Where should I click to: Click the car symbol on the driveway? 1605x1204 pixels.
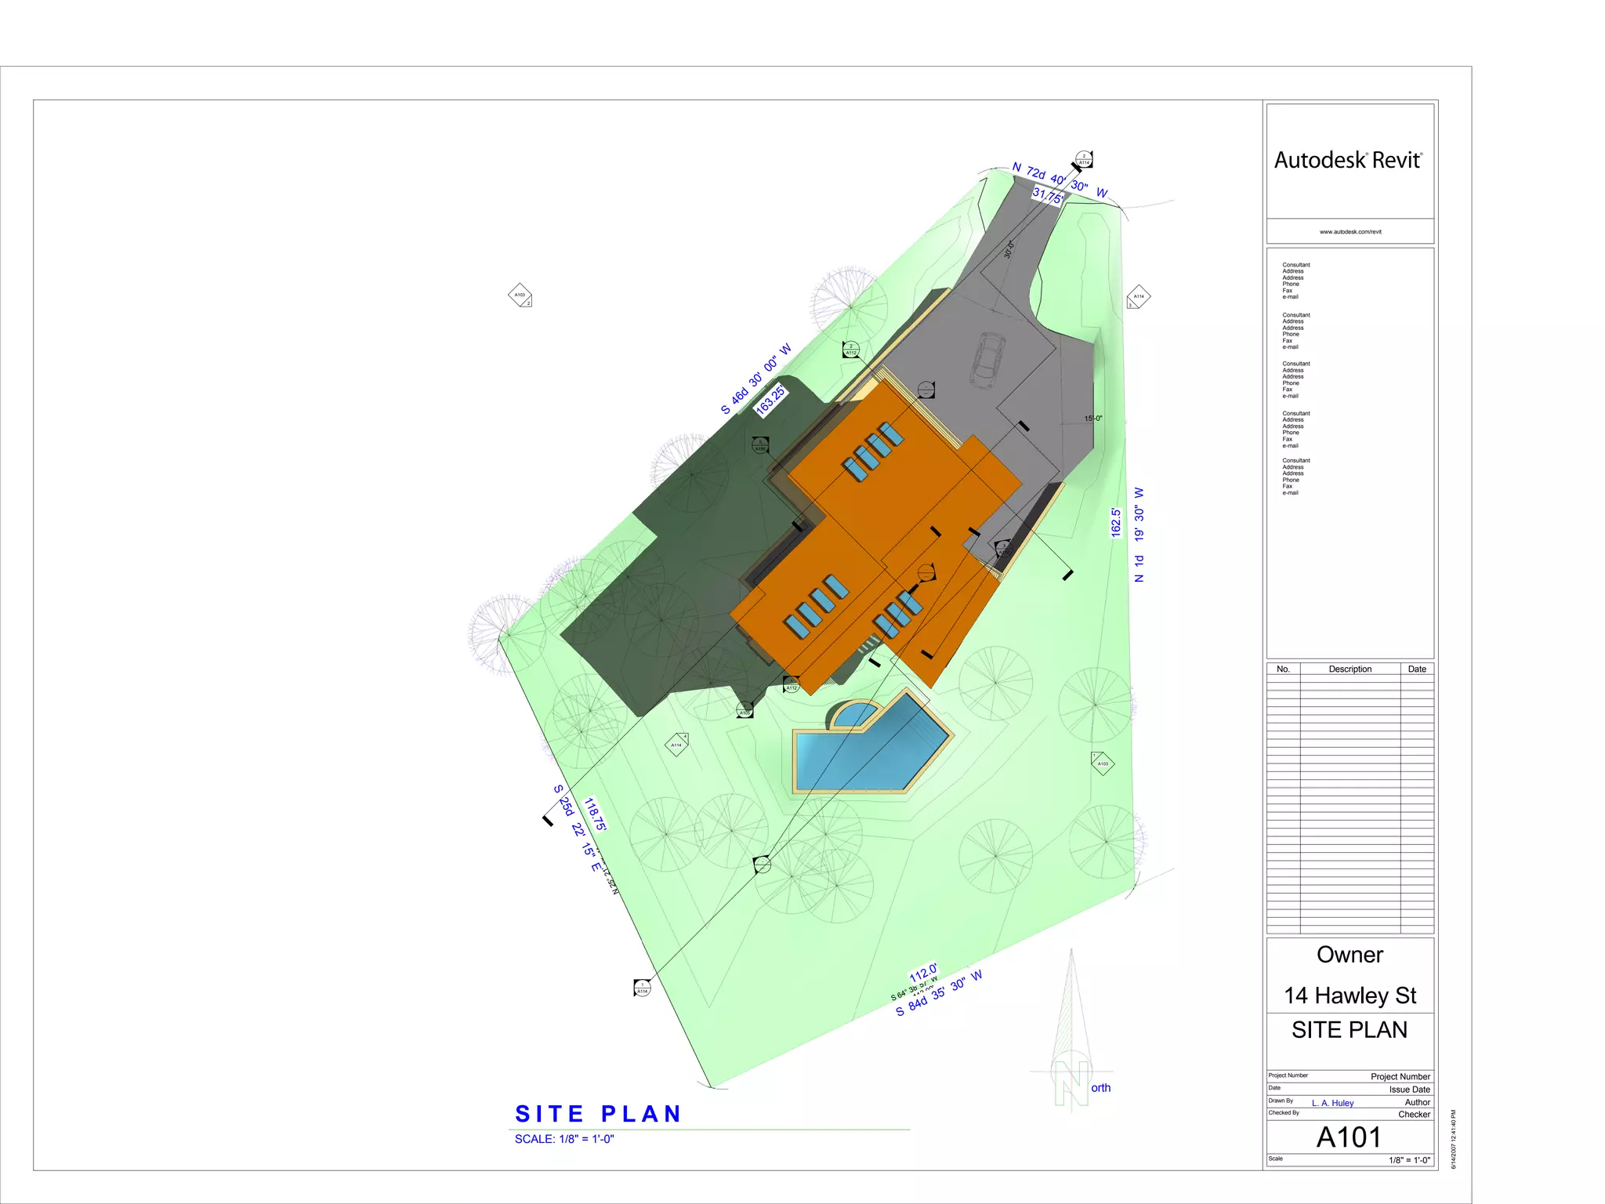point(988,359)
